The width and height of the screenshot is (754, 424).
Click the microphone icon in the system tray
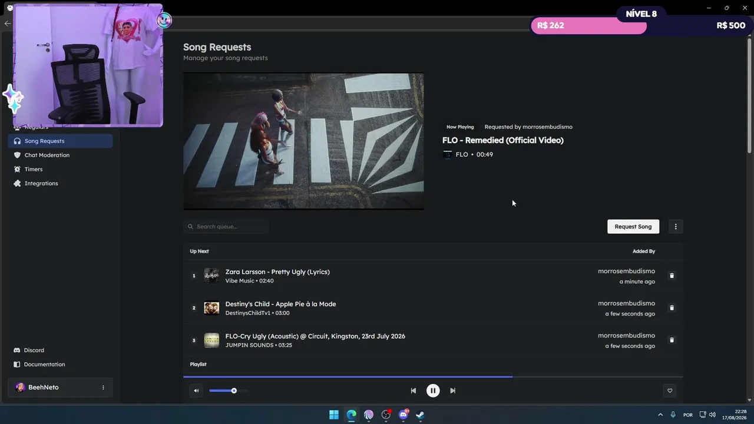673,415
